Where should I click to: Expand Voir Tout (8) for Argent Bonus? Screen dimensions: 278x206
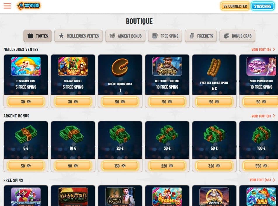click(263, 116)
